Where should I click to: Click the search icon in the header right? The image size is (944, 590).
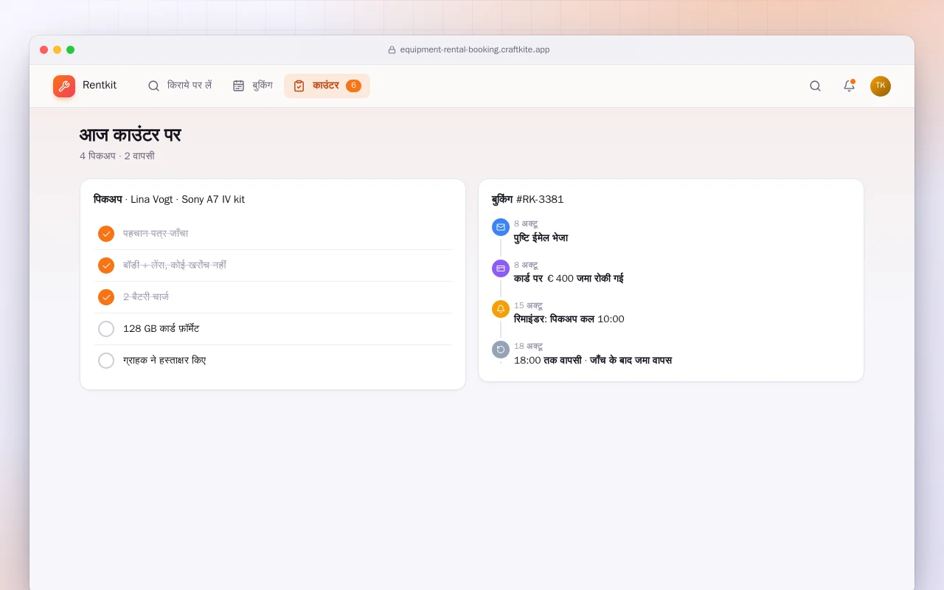click(815, 86)
